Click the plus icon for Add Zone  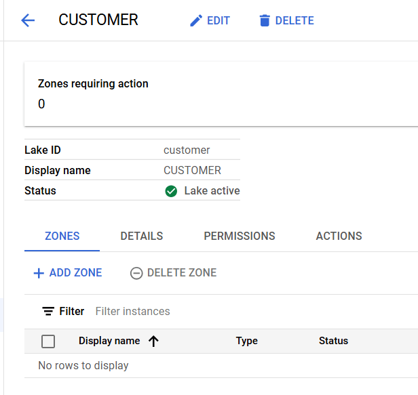point(39,273)
